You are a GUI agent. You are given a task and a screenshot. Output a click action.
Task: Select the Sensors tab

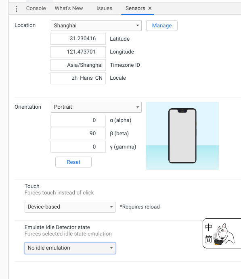click(x=135, y=8)
